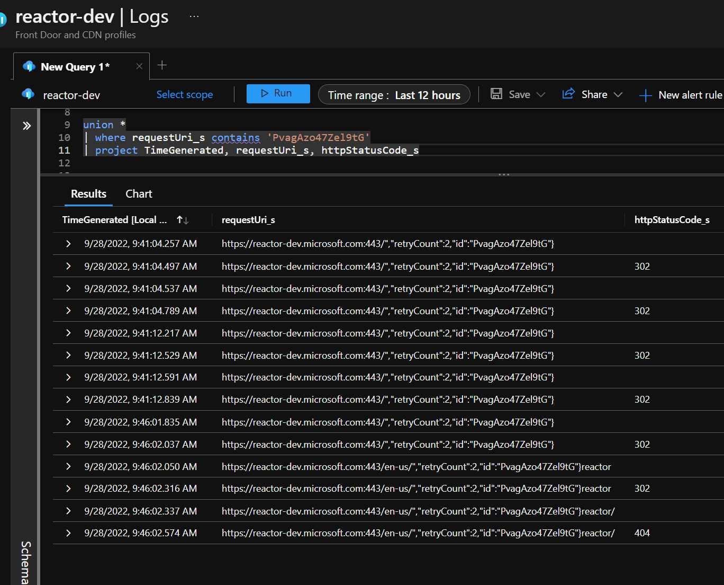The height and width of the screenshot is (585, 724).
Task: Expand the 9:41:04.257 AM result row
Action: pos(68,243)
